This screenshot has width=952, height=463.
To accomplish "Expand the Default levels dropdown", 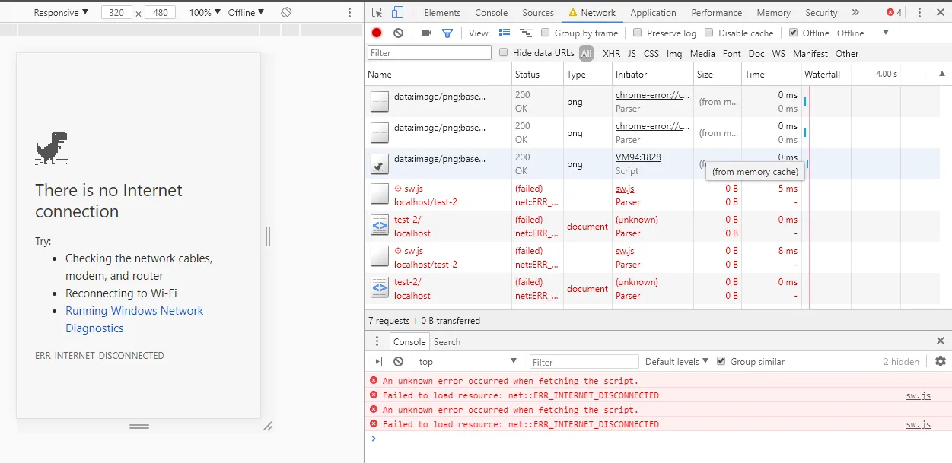I will 677,362.
